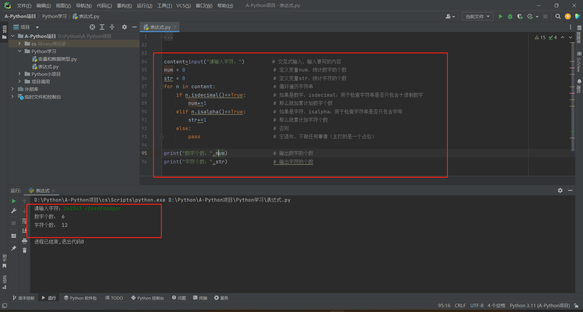Viewport: 583px width, 312px height.
Task: Collapse the for loop fold on line 87
Action: click(x=162, y=87)
